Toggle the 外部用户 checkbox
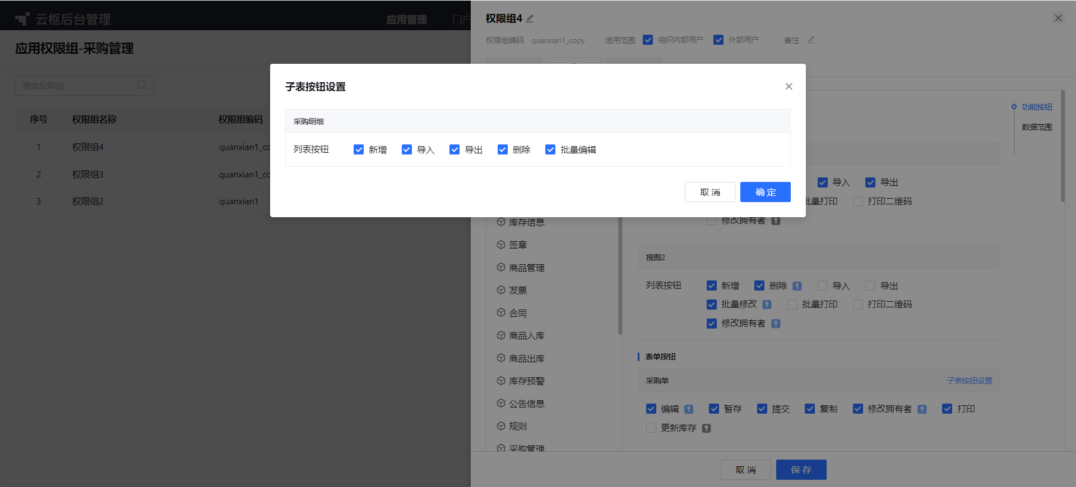Image resolution: width=1076 pixels, height=487 pixels. 718,40
